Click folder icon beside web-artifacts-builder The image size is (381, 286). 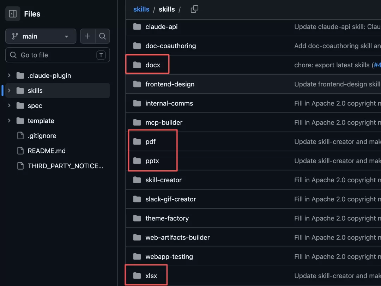tap(137, 238)
